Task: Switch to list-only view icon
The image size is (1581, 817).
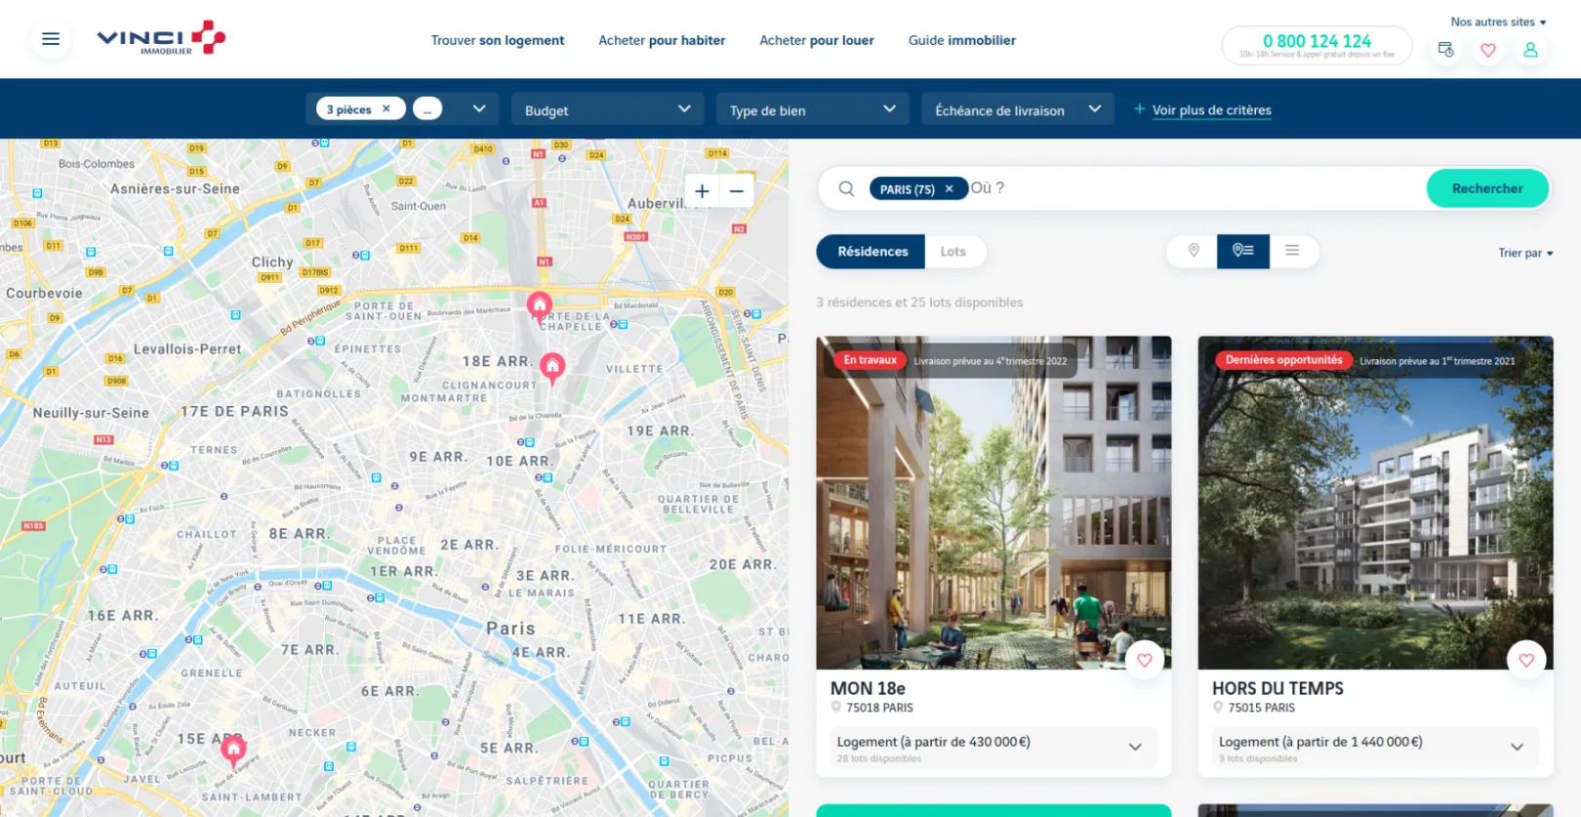Action: [1292, 251]
